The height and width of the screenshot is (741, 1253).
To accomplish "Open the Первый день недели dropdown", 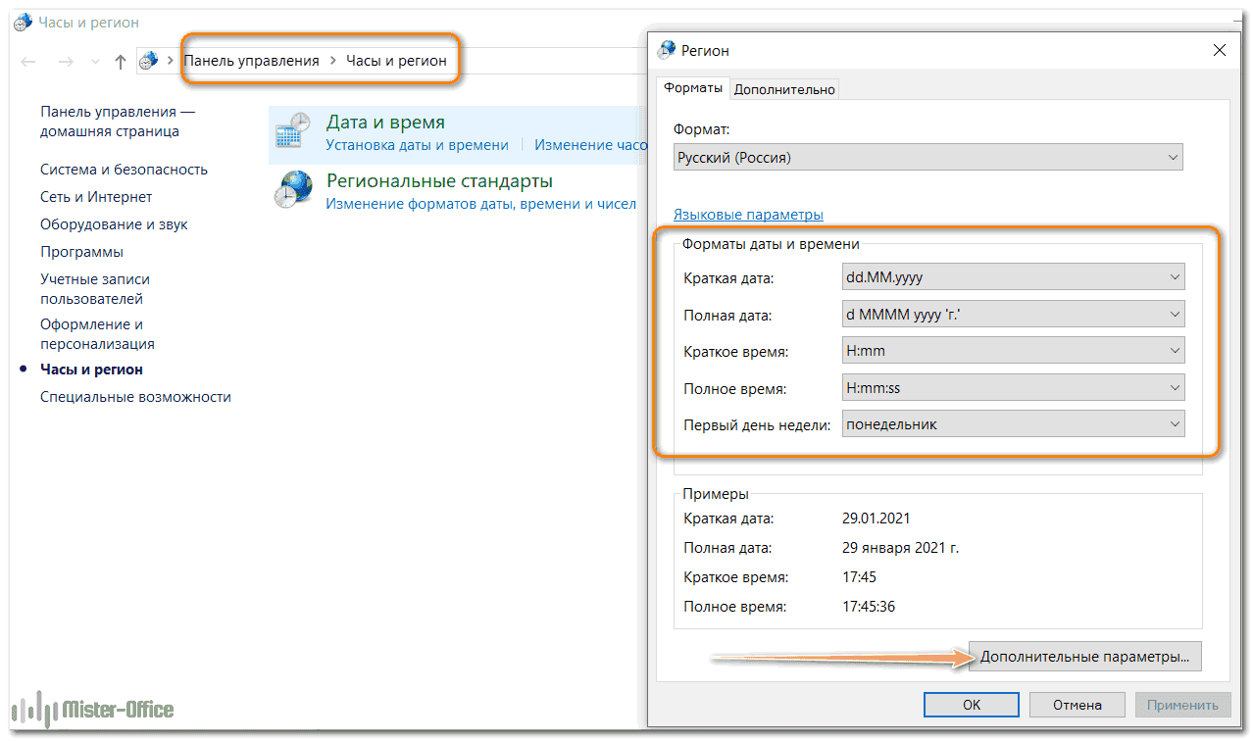I will pos(1012,424).
